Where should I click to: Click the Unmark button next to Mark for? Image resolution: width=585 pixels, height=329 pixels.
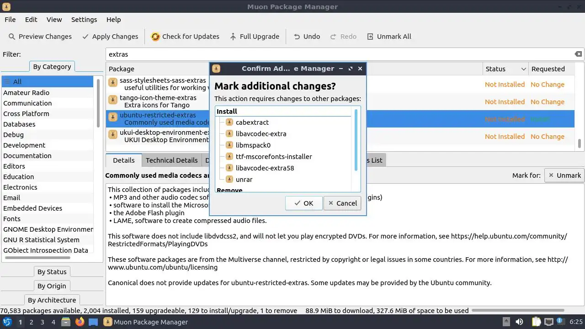pyautogui.click(x=564, y=175)
